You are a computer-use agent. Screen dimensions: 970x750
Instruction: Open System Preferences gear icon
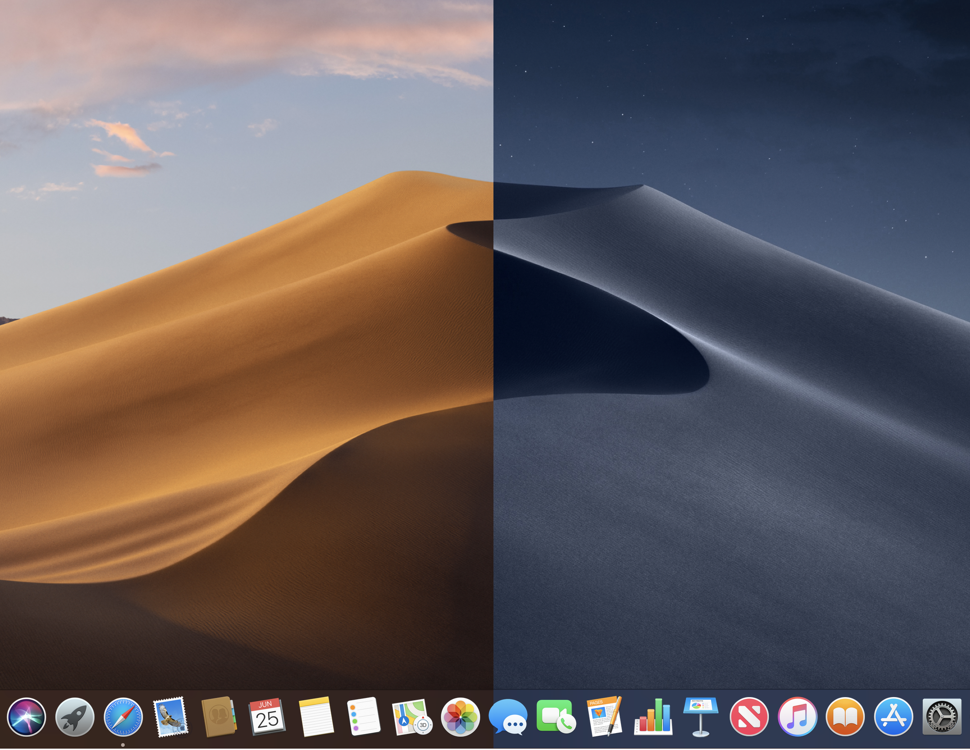tap(942, 717)
